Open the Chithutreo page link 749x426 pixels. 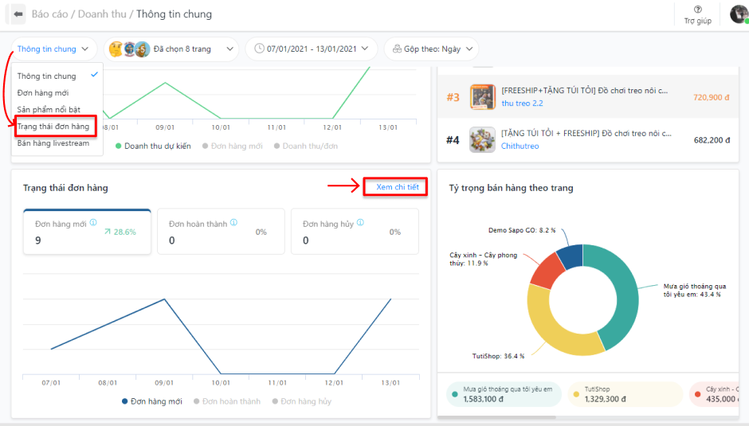[520, 147]
